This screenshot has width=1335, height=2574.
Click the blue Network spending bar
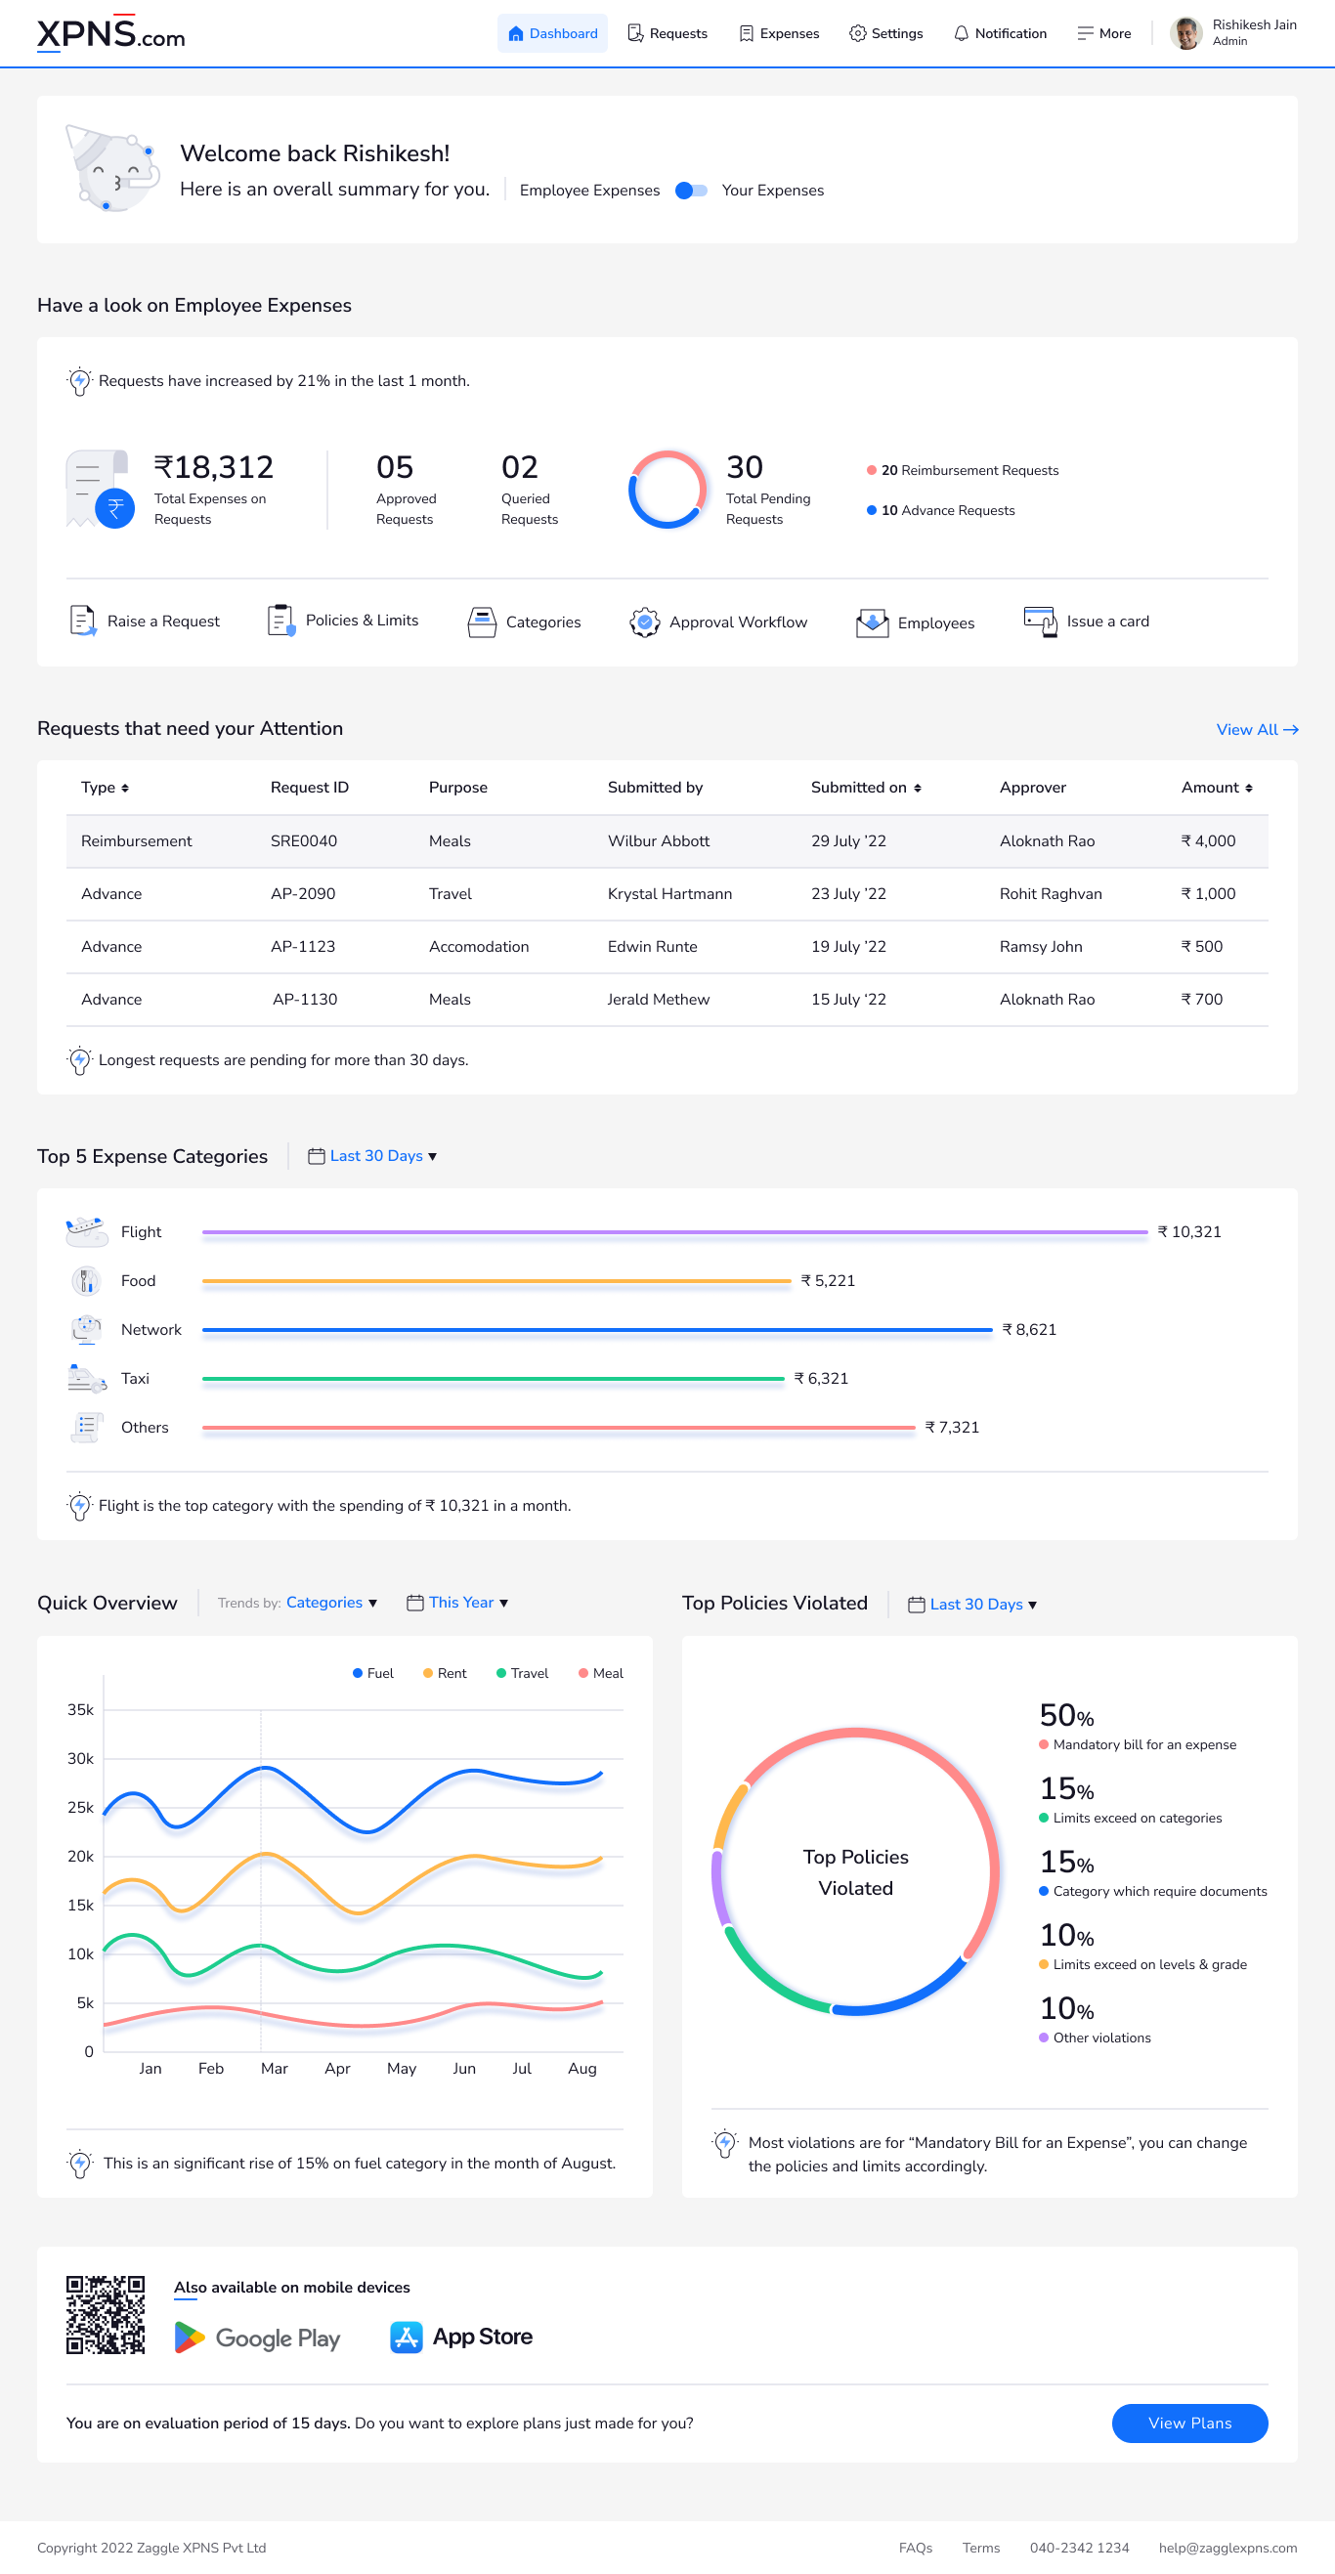click(x=597, y=1330)
